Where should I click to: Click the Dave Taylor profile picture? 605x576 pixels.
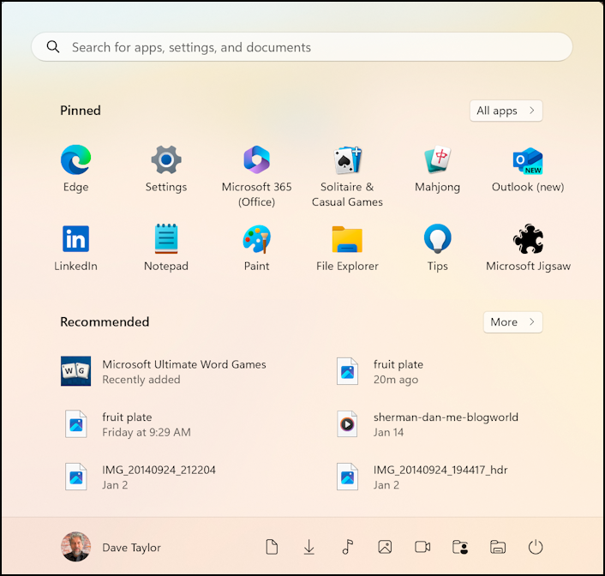(x=75, y=547)
